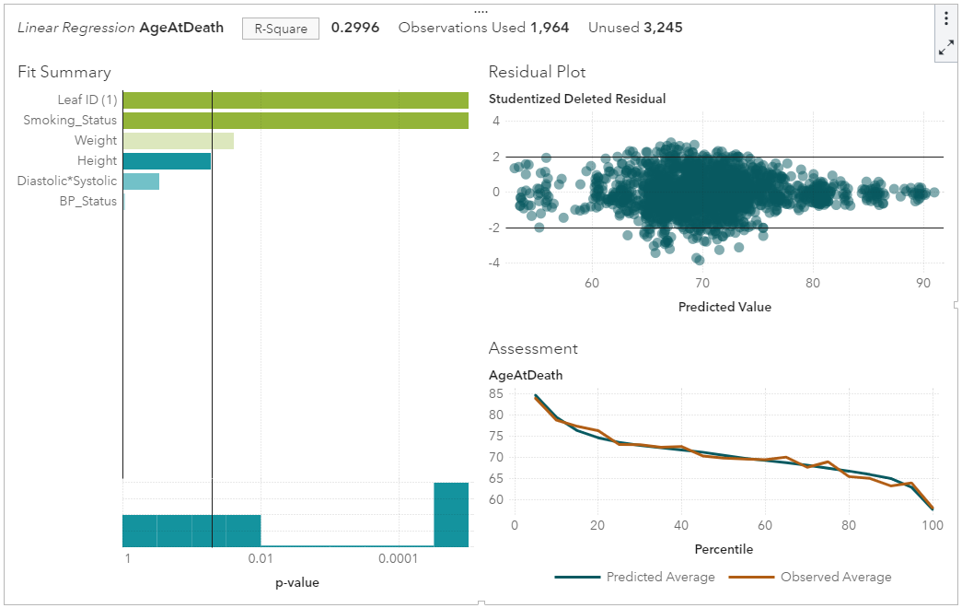Click the Fit Summary heading
962x608 pixels.
coord(64,72)
